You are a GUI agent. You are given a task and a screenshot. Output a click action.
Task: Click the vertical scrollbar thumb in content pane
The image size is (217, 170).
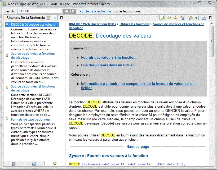(x=212, y=42)
